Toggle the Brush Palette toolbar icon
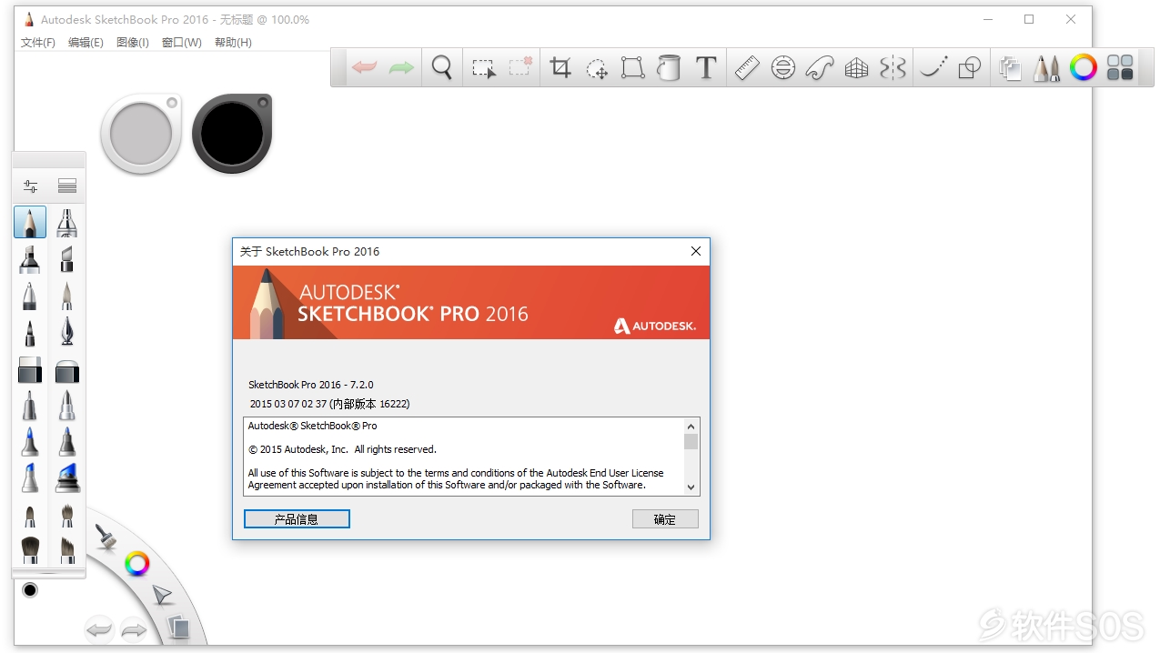Viewport: 1160px width, 653px height. click(1047, 68)
